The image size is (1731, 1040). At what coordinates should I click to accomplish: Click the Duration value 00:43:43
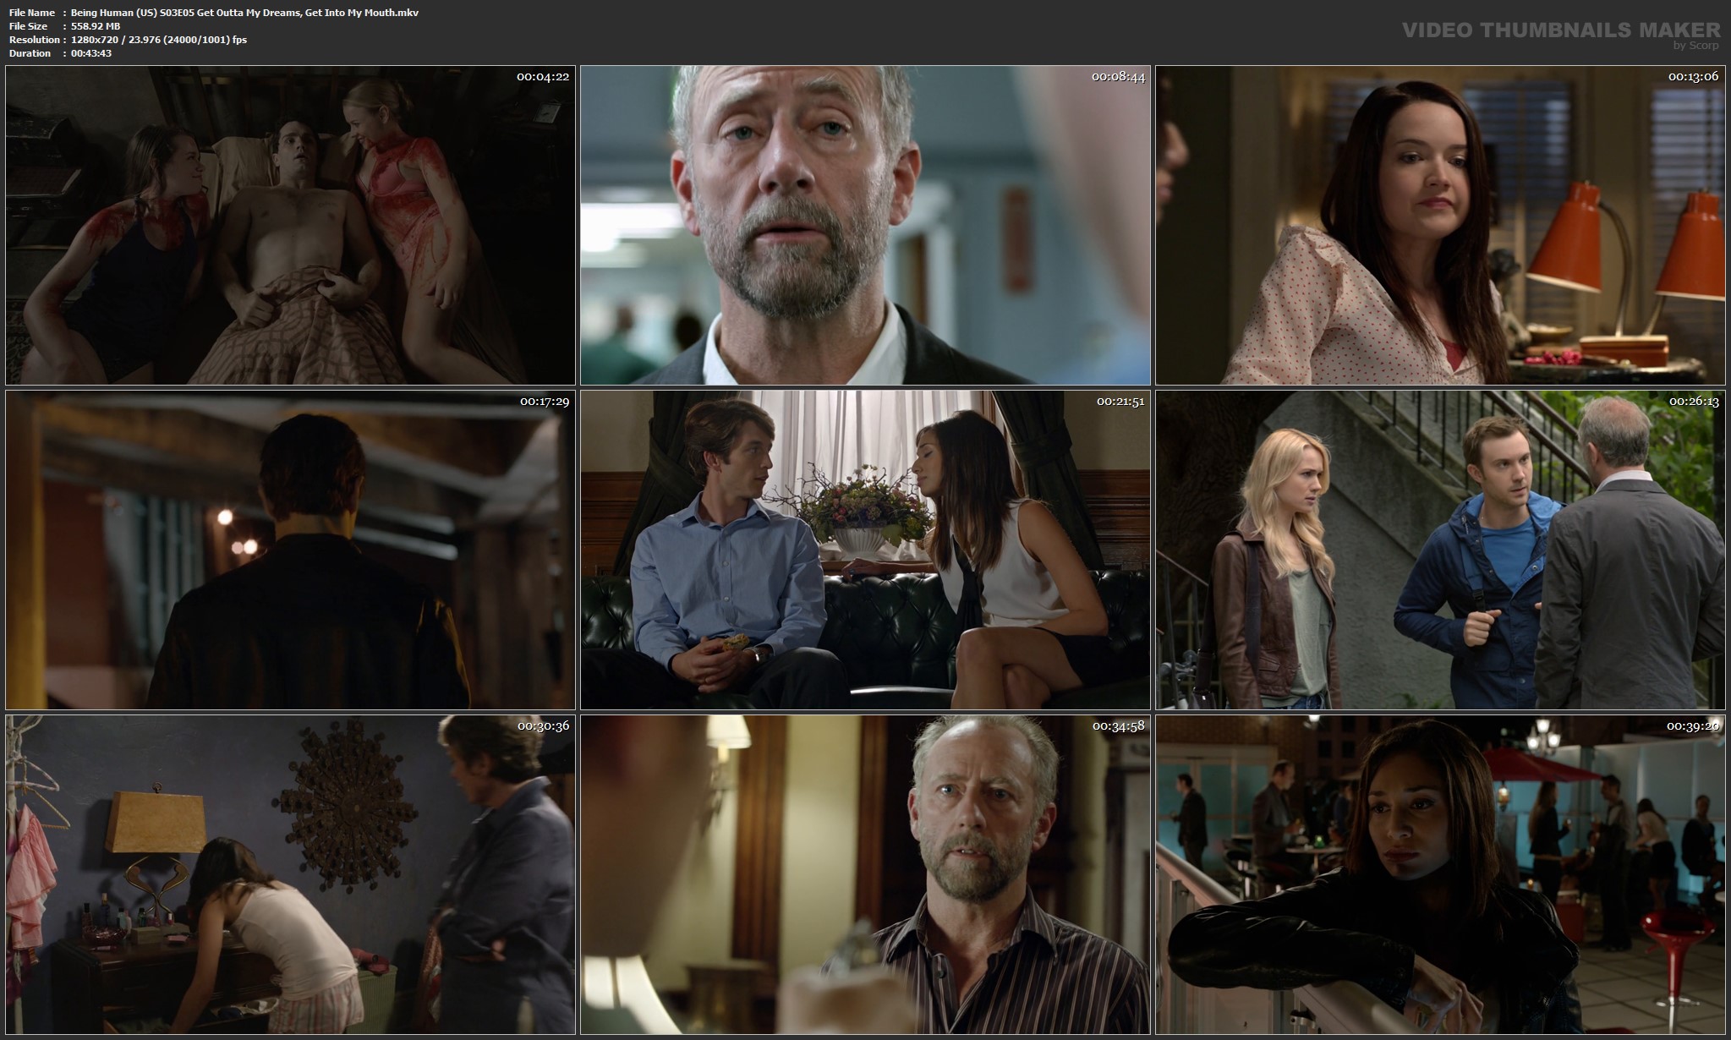point(91,53)
